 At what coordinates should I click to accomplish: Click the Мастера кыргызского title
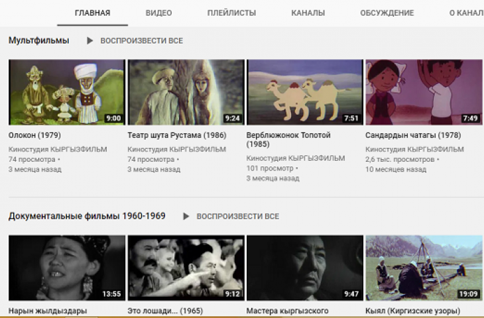287,311
